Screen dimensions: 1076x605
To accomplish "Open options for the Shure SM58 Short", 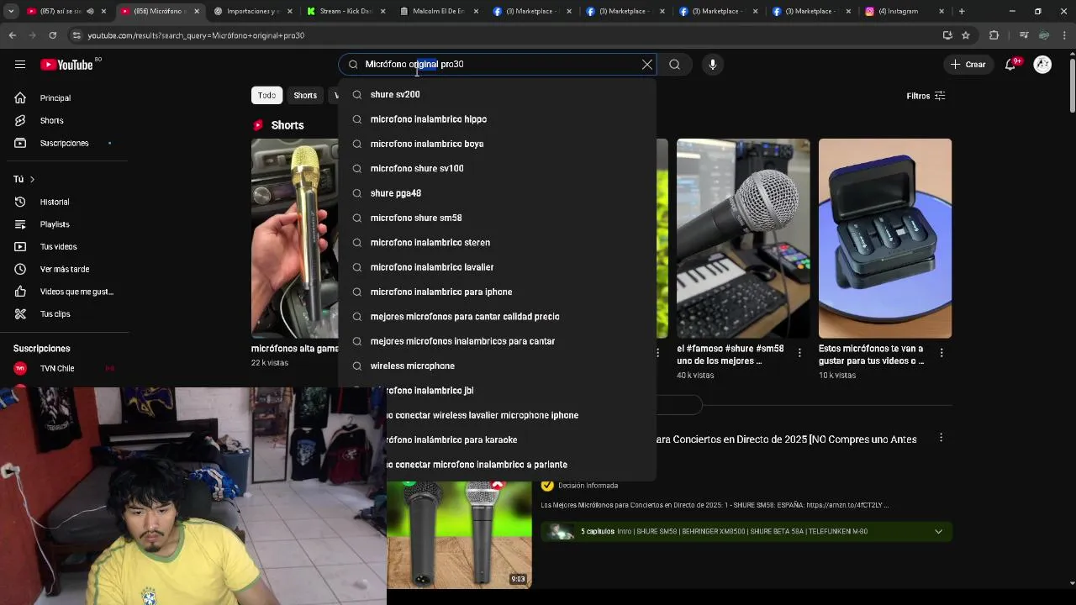I will pos(799,353).
